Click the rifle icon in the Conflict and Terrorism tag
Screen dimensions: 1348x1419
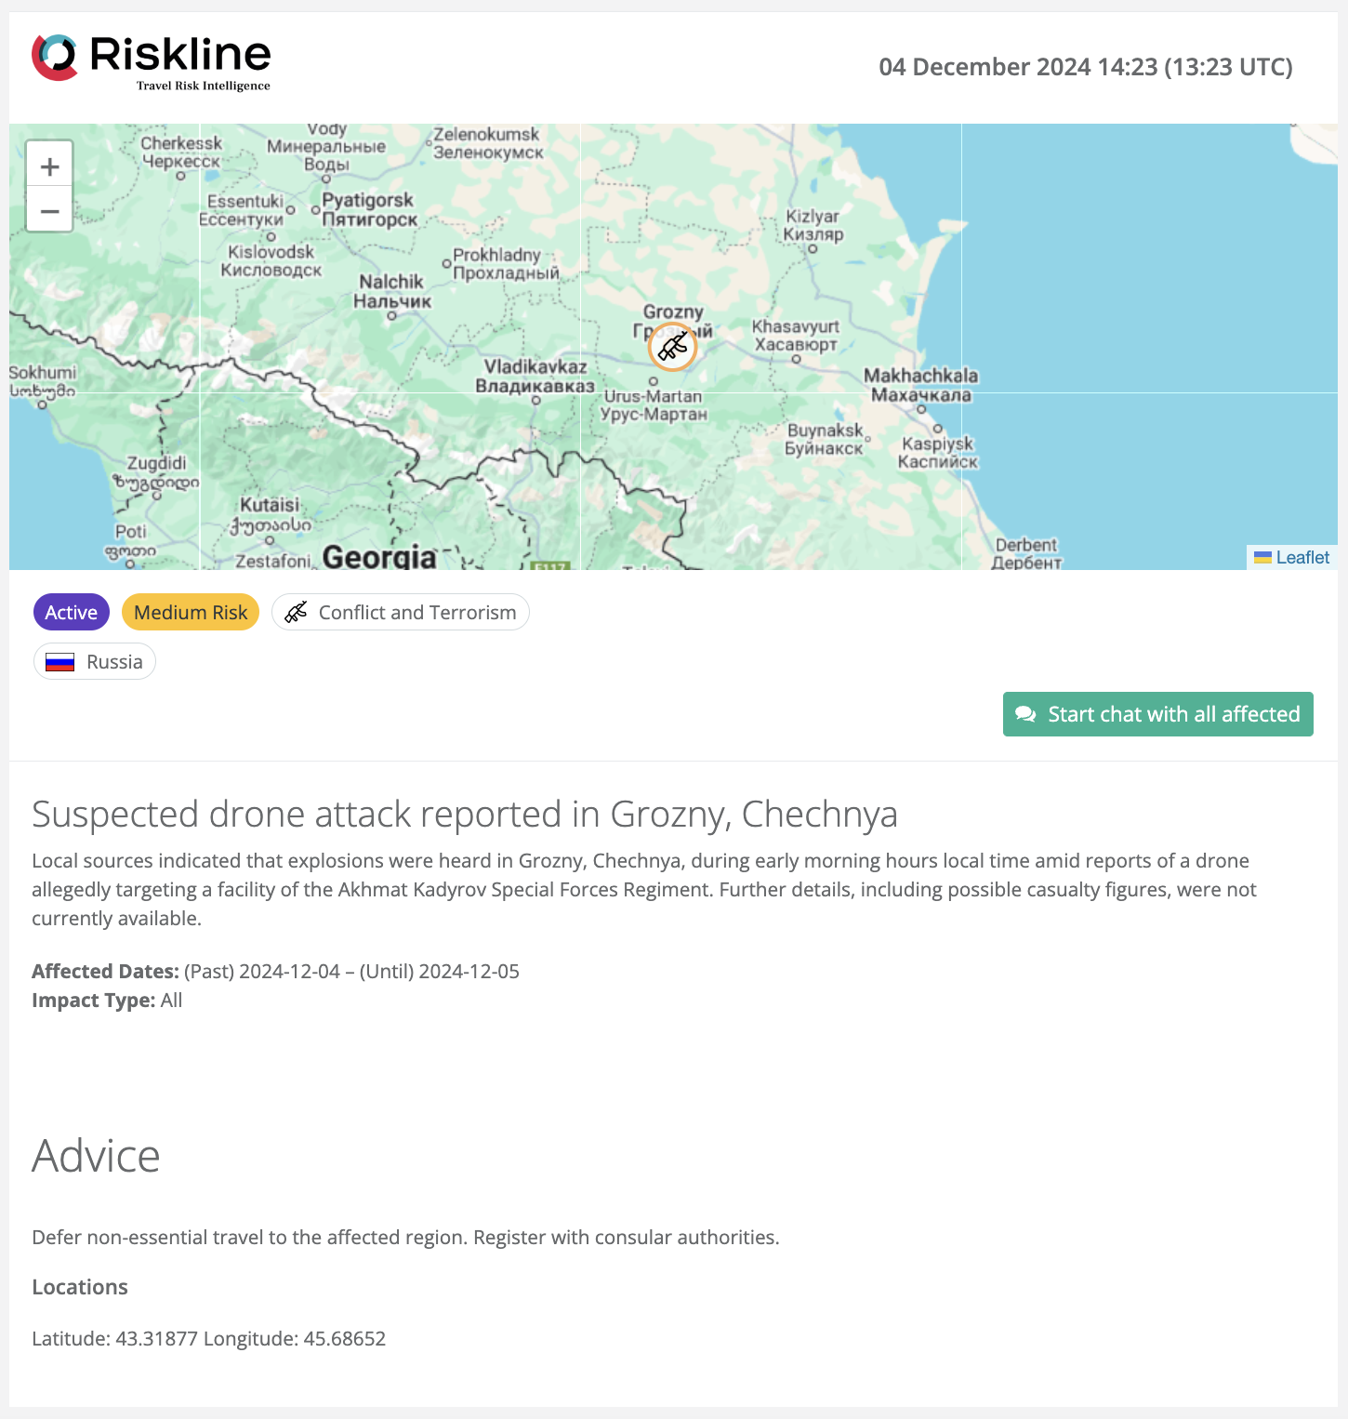click(x=295, y=612)
